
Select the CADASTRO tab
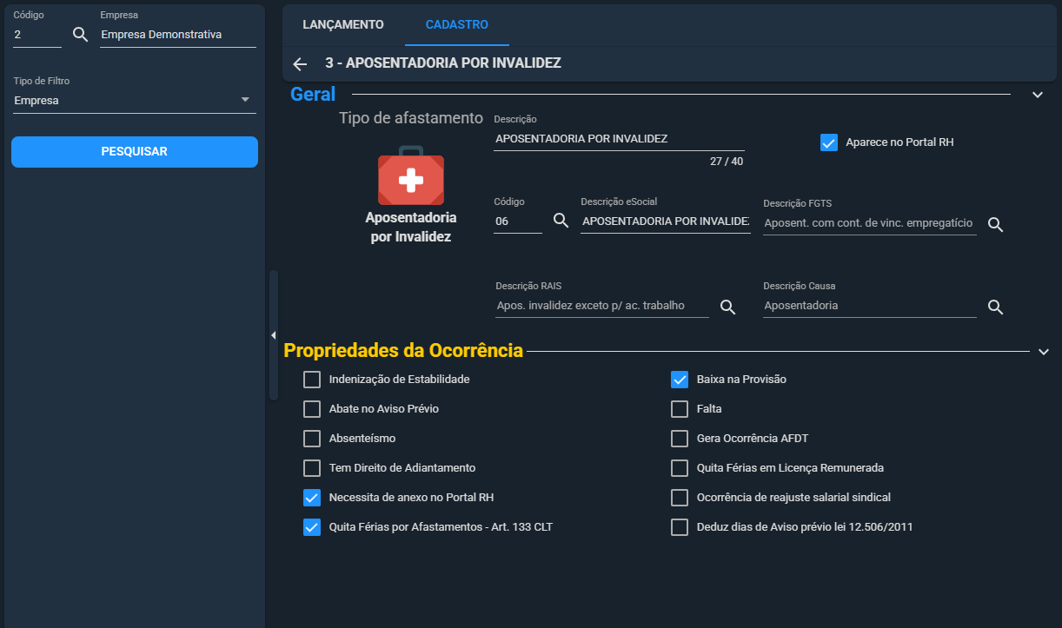pos(457,24)
